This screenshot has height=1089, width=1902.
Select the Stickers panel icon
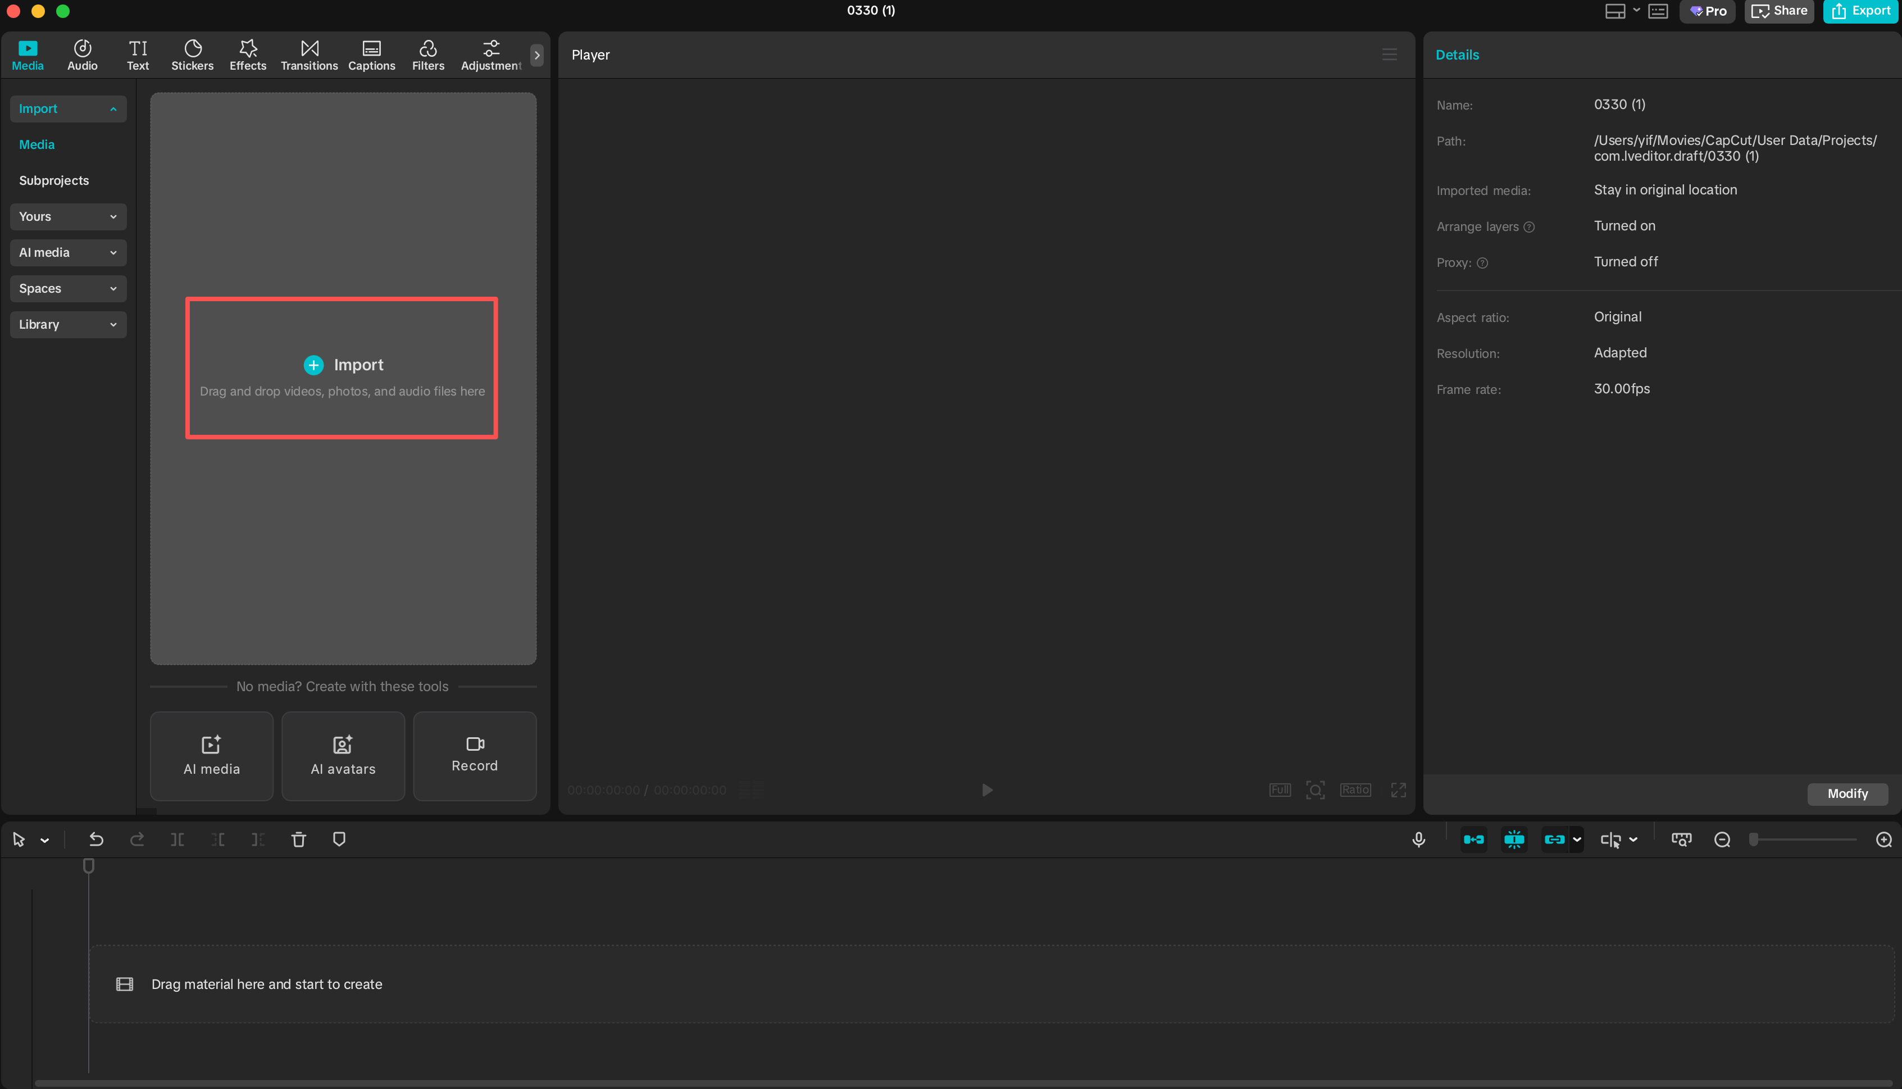tap(192, 53)
